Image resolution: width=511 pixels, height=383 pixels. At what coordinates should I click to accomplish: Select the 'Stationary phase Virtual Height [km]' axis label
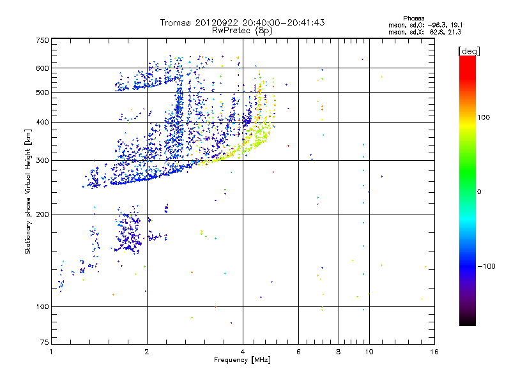tap(27, 192)
